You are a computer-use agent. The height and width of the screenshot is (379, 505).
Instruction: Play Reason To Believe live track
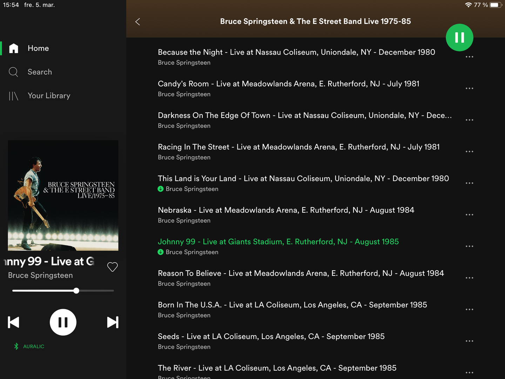(301, 278)
